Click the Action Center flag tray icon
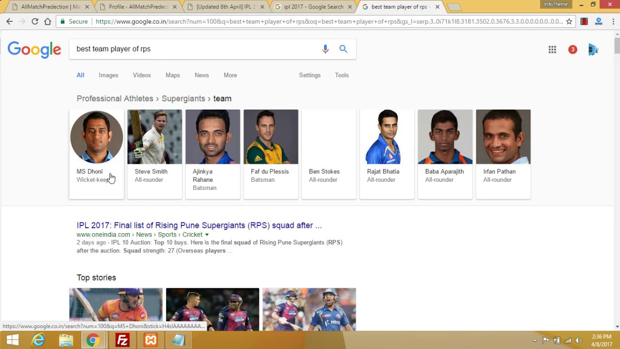620x349 pixels. pos(545,341)
